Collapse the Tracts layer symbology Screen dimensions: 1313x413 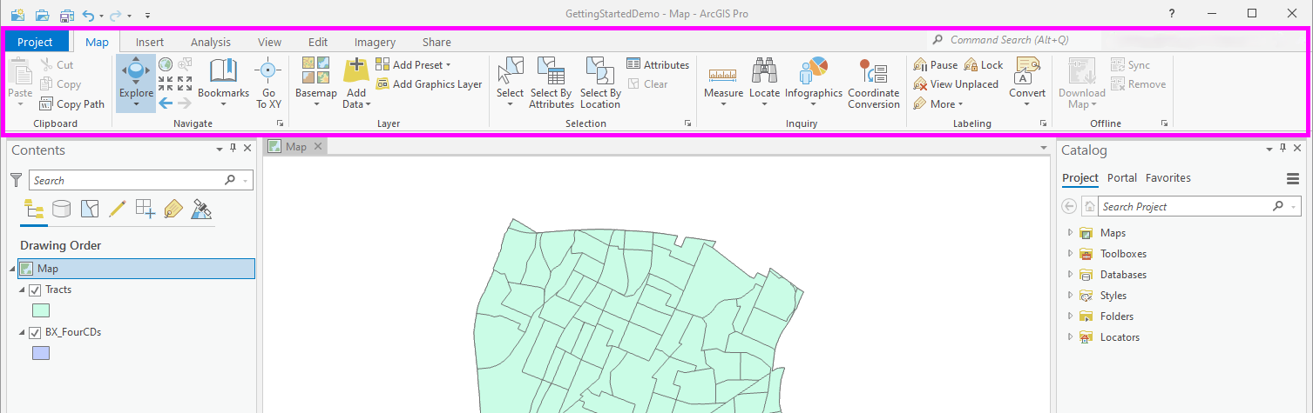pyautogui.click(x=22, y=290)
